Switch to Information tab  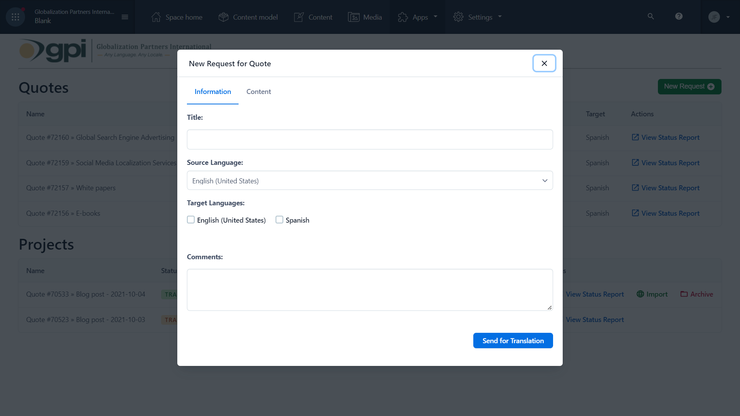[212, 91]
